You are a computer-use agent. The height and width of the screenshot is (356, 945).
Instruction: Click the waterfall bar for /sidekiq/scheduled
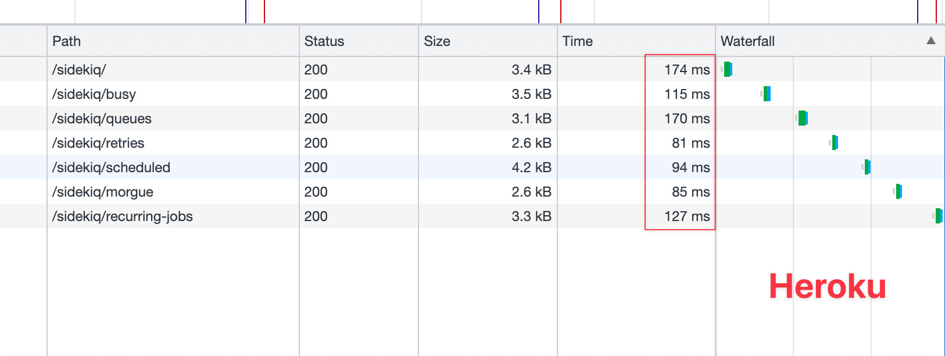[867, 167]
